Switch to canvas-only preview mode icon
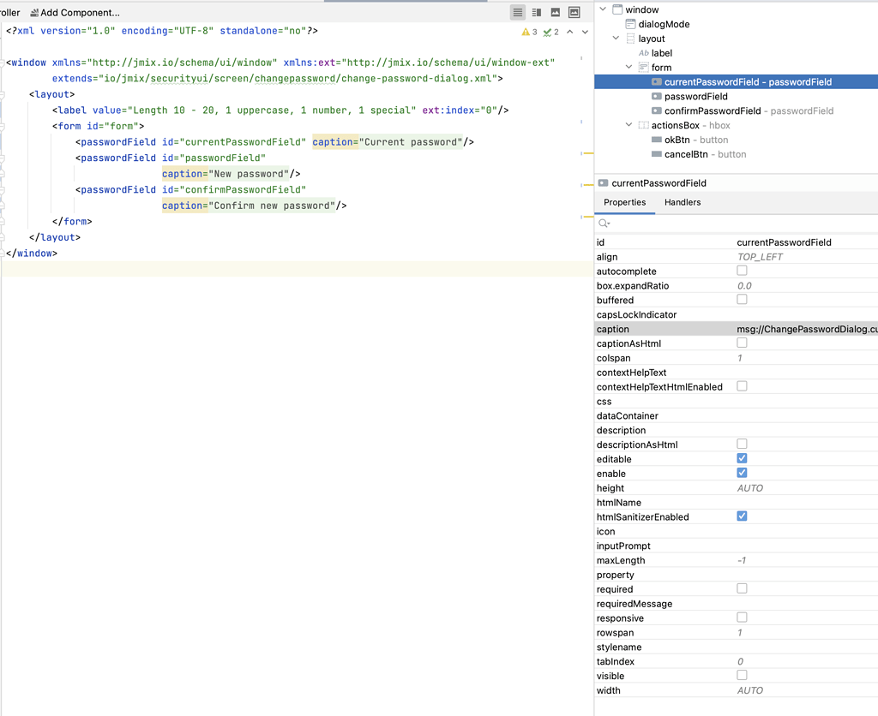The height and width of the screenshot is (716, 878). point(555,11)
